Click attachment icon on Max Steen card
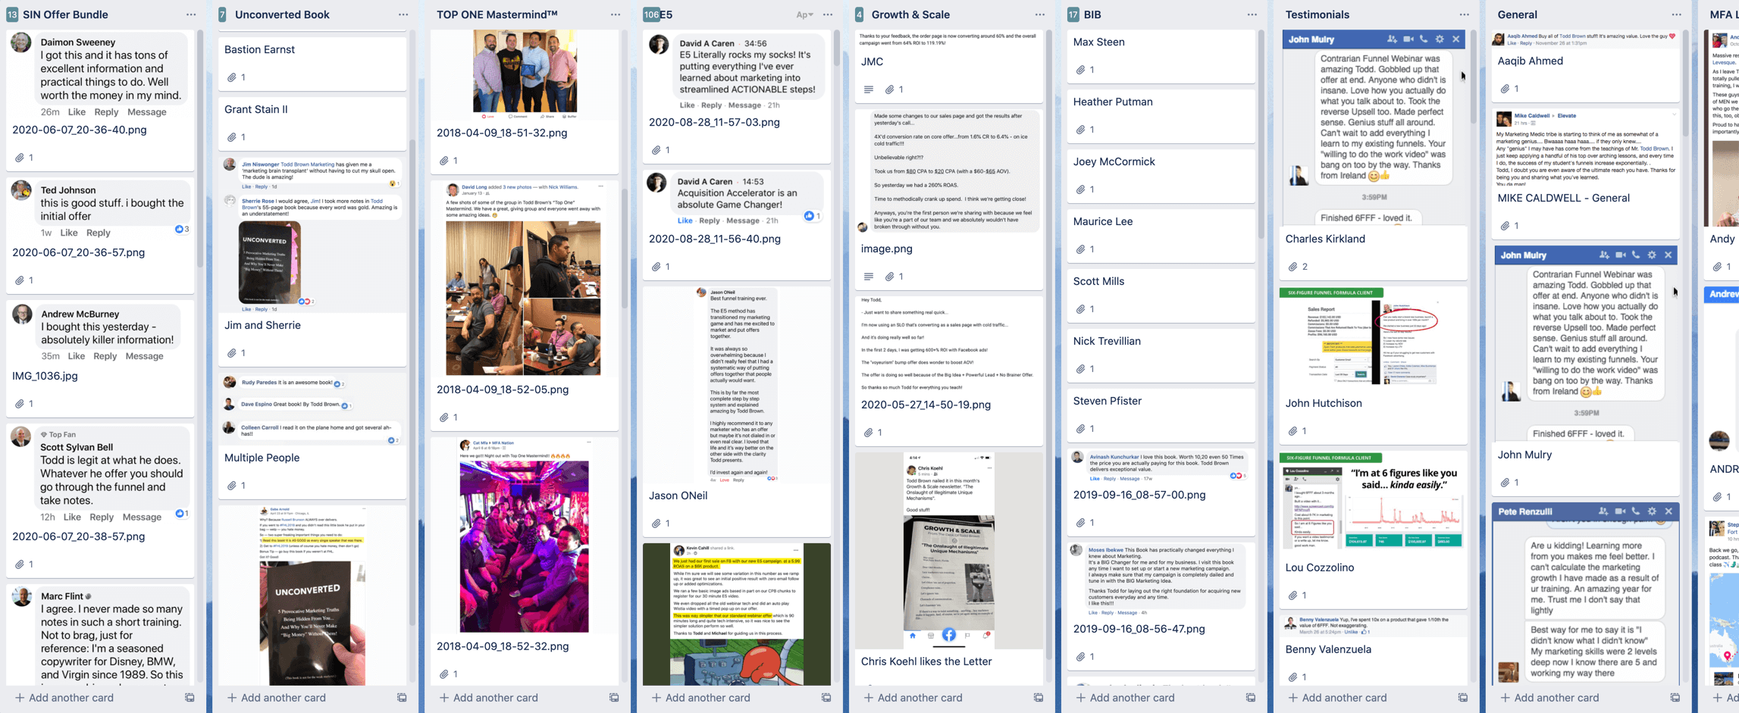 [x=1081, y=70]
